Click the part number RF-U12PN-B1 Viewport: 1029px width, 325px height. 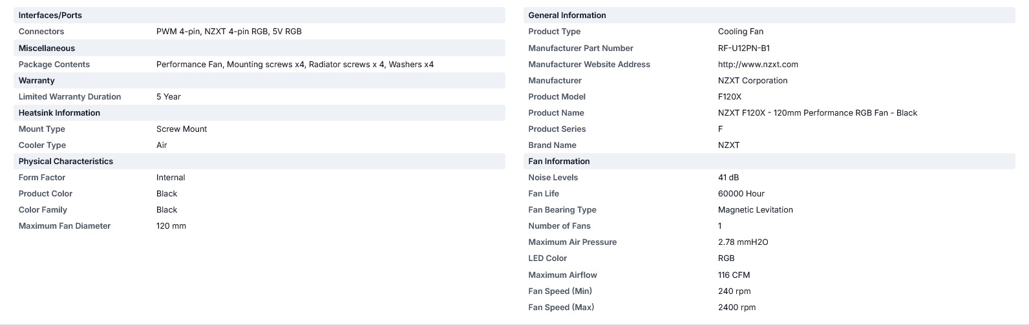744,48
